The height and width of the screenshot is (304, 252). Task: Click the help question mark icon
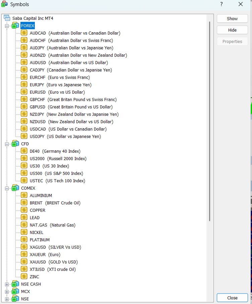[222, 4]
